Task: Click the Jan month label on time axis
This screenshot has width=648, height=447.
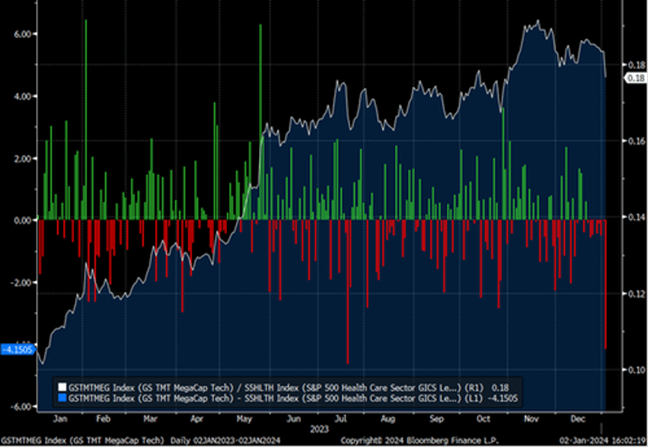Action: (60, 419)
